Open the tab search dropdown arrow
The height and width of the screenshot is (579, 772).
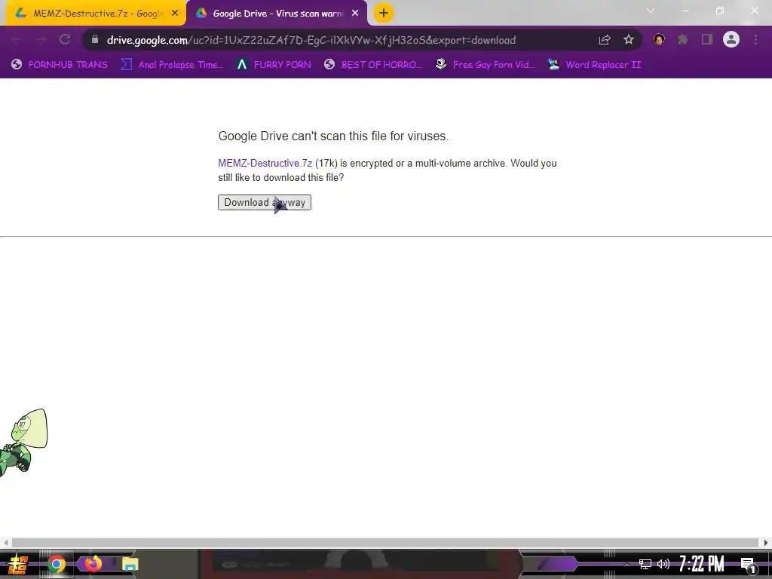click(651, 11)
